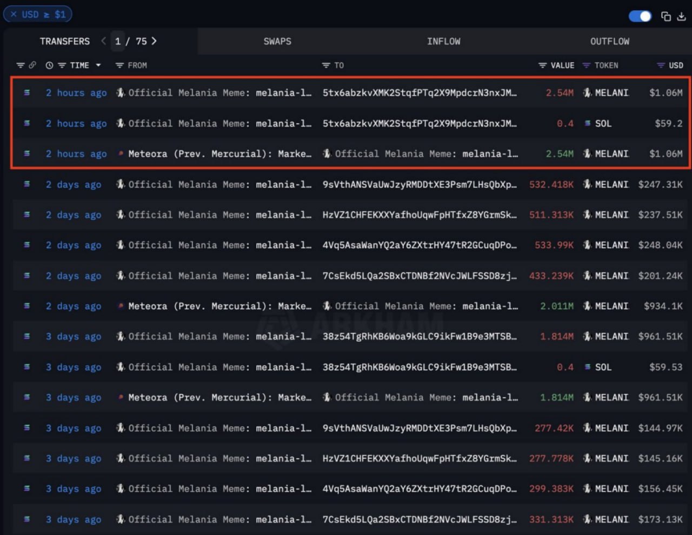Go to previous page of transfers
692x535 pixels.
pos(103,41)
